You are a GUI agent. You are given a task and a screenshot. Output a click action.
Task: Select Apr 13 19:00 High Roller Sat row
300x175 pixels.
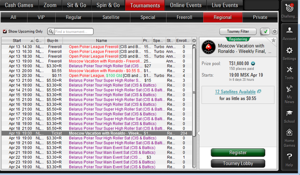[97, 66]
